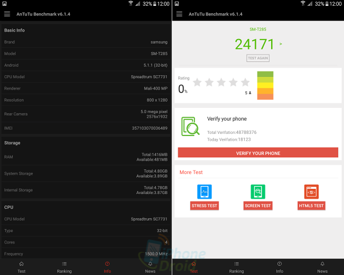The width and height of the screenshot is (344, 275).
Task: Select the first rating star
Action: pyautogui.click(x=197, y=82)
